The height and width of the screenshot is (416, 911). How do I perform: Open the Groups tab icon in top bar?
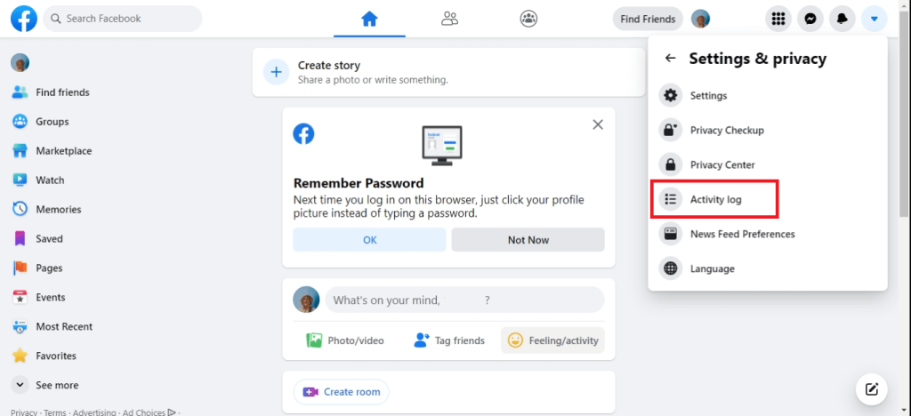(528, 20)
